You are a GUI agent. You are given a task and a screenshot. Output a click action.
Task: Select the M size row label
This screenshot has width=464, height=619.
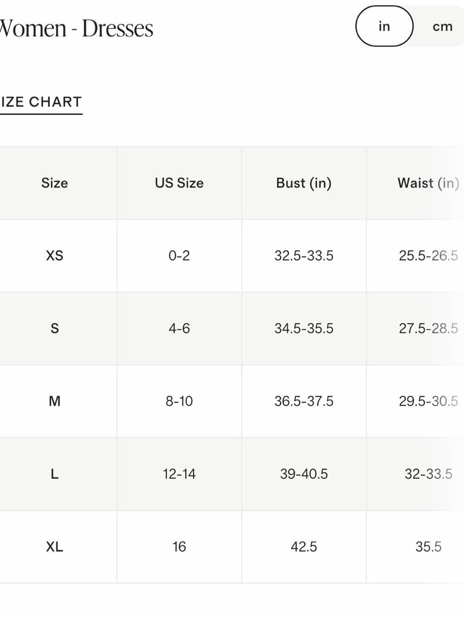[x=55, y=401]
